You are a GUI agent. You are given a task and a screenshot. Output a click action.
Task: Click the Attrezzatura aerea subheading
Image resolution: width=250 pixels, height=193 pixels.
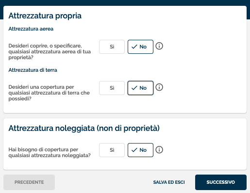31,29
